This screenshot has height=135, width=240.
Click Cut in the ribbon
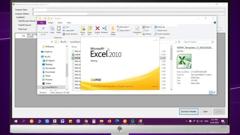[x=66, y=27]
